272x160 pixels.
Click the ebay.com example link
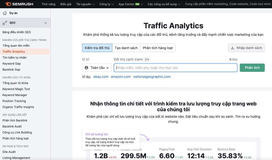(x=101, y=77)
